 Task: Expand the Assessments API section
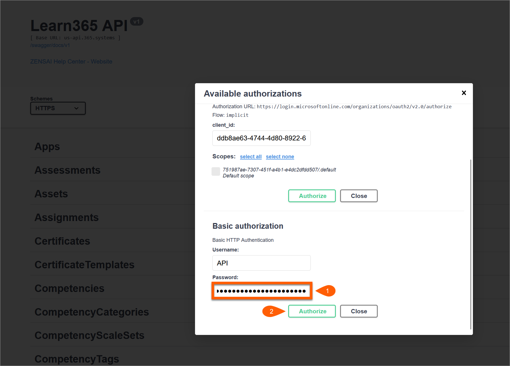[67, 170]
